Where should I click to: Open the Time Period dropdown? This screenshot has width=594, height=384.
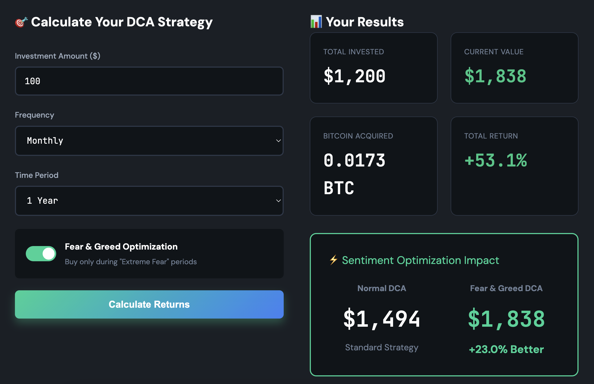(149, 201)
